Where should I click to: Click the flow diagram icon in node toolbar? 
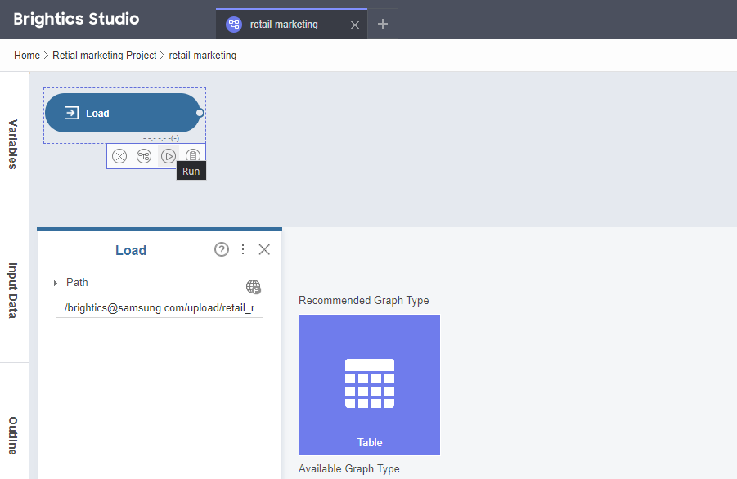click(x=144, y=156)
